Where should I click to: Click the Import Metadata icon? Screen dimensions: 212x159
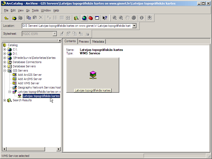pos(81,34)
